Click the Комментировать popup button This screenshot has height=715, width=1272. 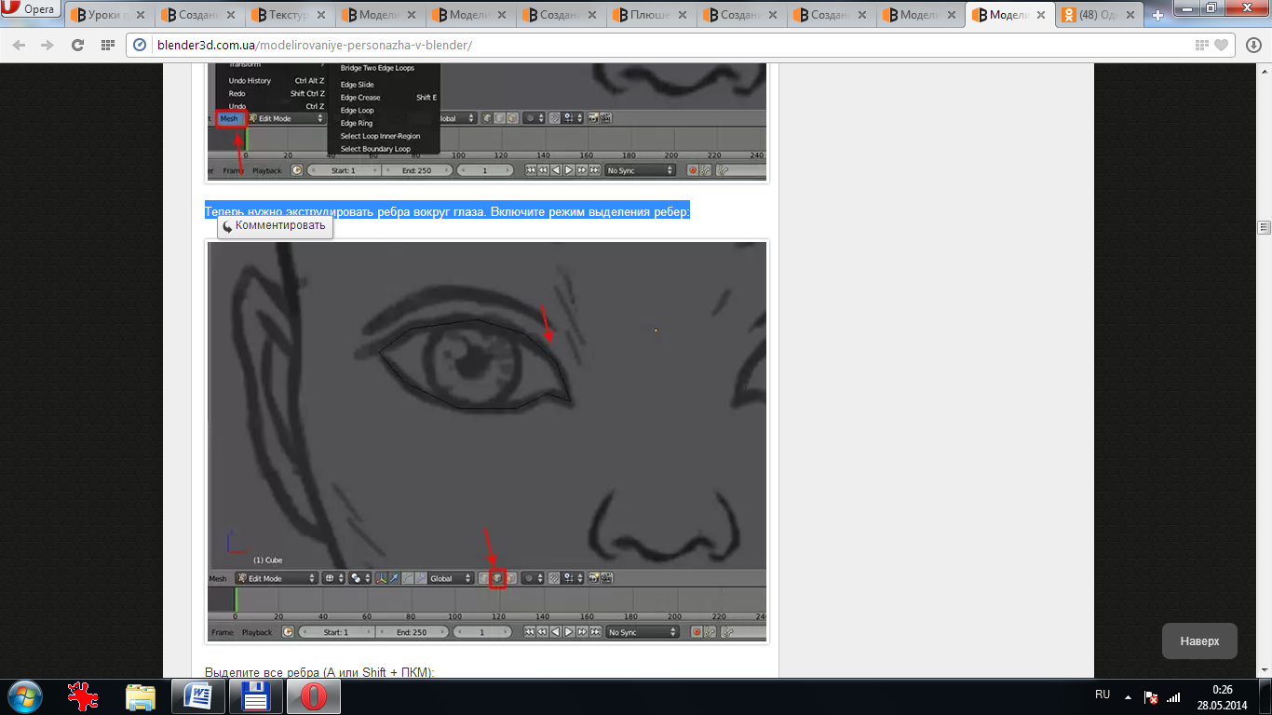click(275, 226)
